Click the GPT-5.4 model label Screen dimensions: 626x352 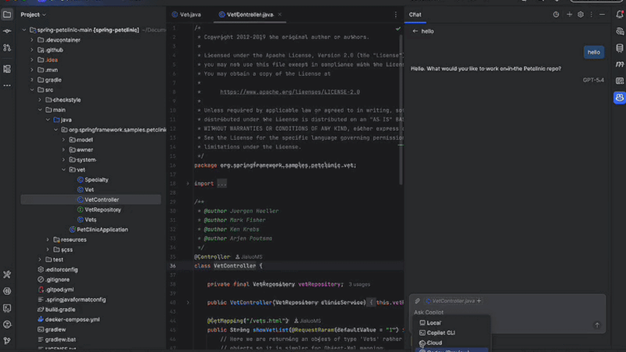point(593,80)
